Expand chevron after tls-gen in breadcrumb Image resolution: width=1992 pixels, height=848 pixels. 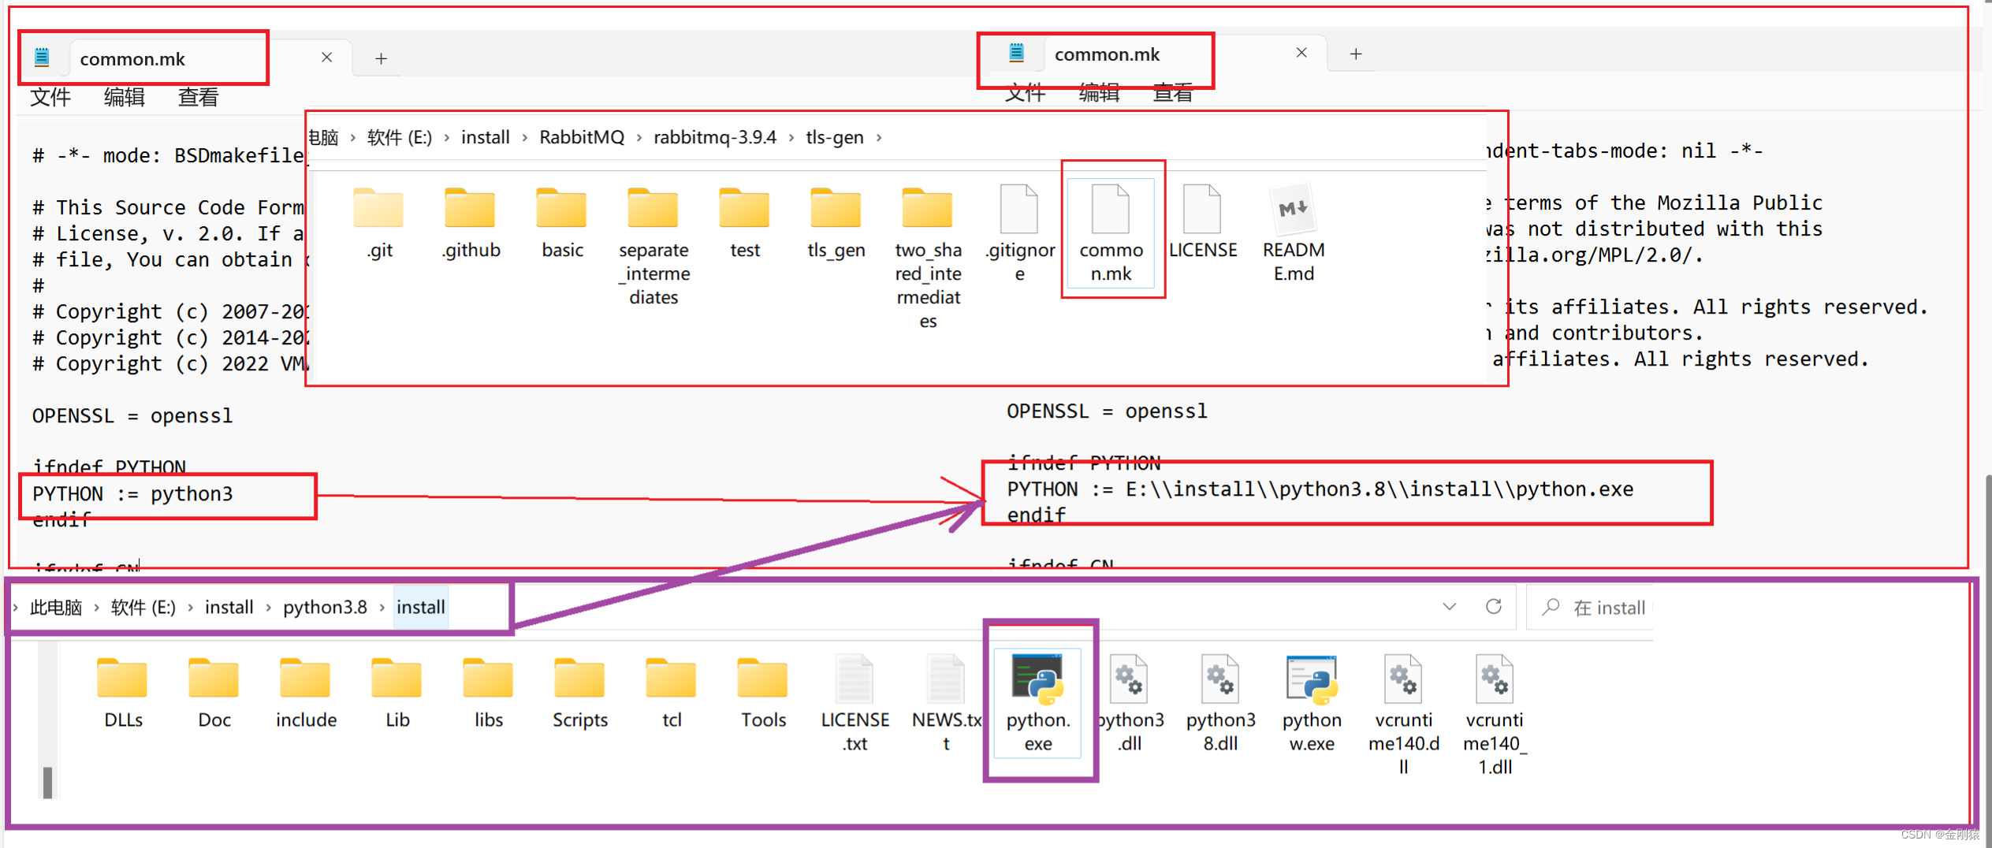(x=879, y=137)
